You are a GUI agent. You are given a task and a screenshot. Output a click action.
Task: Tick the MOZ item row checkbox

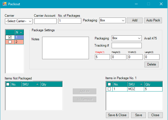109,89
